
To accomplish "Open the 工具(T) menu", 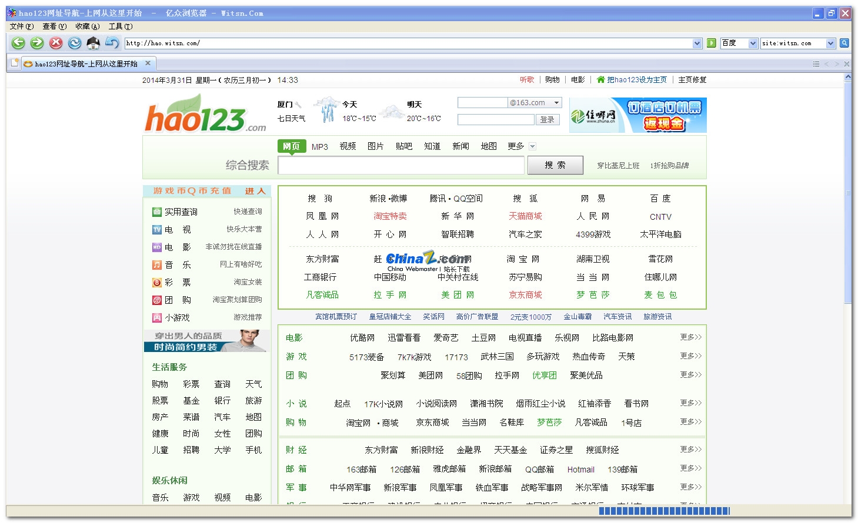I will pyautogui.click(x=121, y=26).
